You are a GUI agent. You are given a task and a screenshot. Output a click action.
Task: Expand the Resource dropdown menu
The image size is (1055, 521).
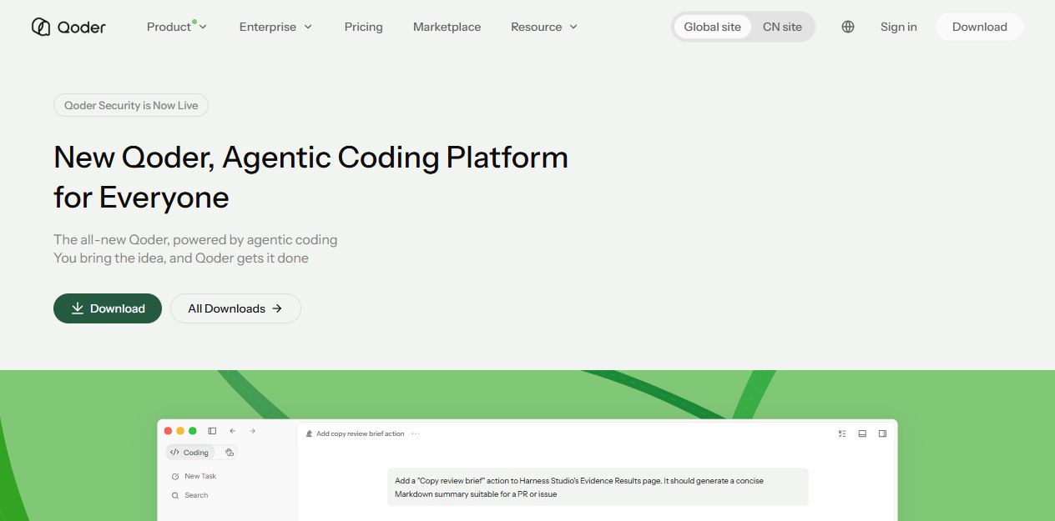point(544,27)
